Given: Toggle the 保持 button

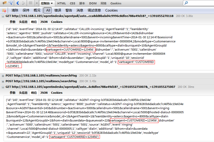Looking at the screenshot, I should click(x=26, y=11).
